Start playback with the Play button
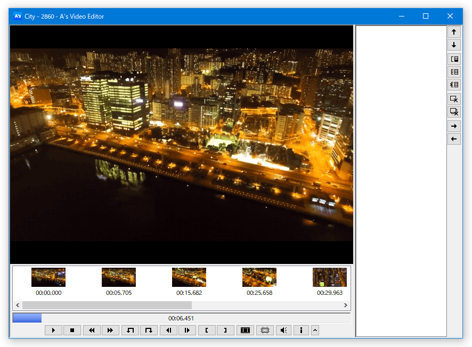This screenshot has width=472, height=347. pos(54,330)
